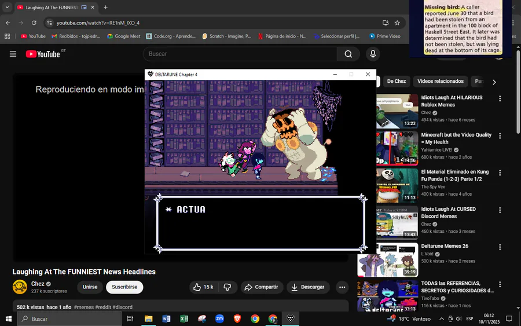The width and height of the screenshot is (521, 326).
Task: Open options for Idiots Laugh At CURSED Discord Memes
Action: tap(500, 210)
